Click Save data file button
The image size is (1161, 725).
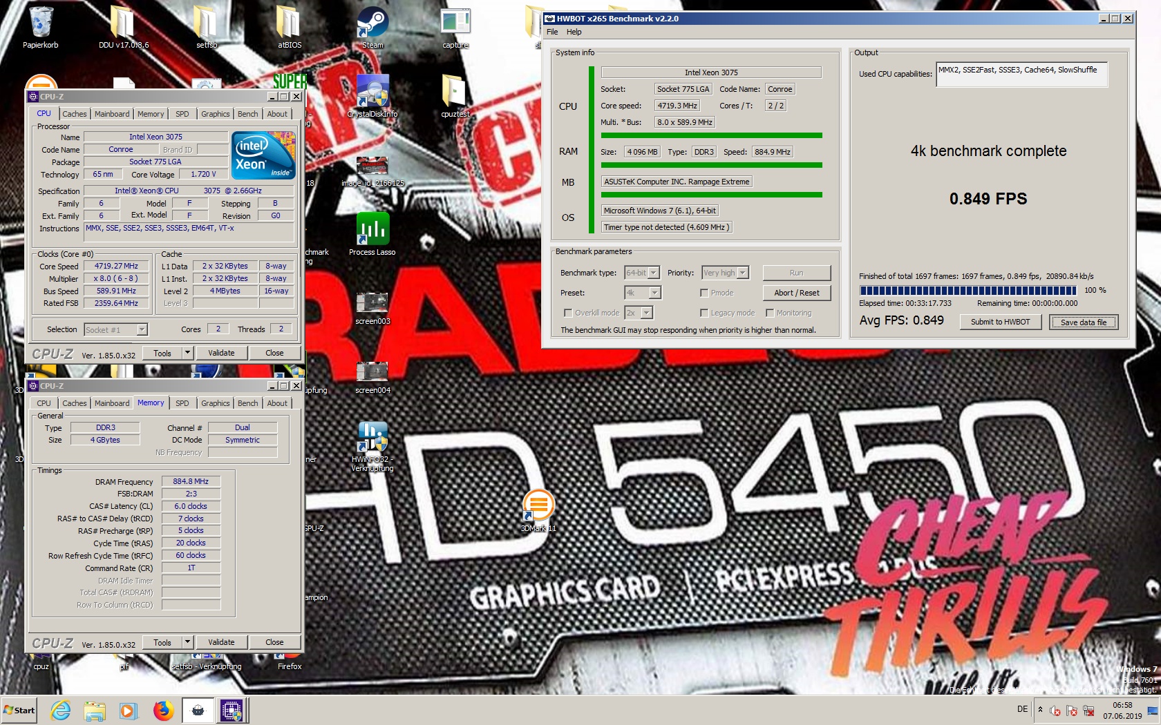click(1084, 322)
